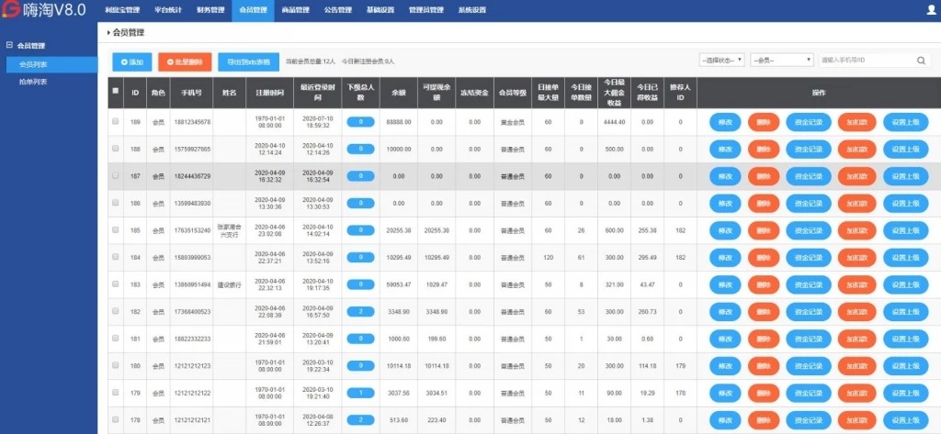Toggle the select-all checkbox in table header
This screenshot has height=434, width=941.
click(x=115, y=92)
